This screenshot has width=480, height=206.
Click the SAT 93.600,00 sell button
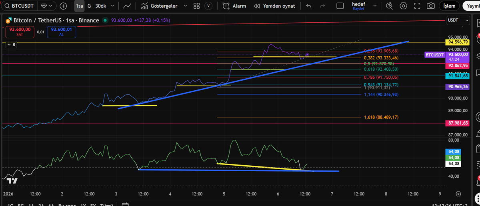point(20,32)
